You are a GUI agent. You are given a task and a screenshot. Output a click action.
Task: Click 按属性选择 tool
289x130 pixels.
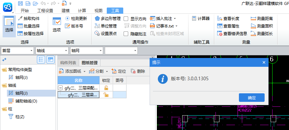[31, 33]
